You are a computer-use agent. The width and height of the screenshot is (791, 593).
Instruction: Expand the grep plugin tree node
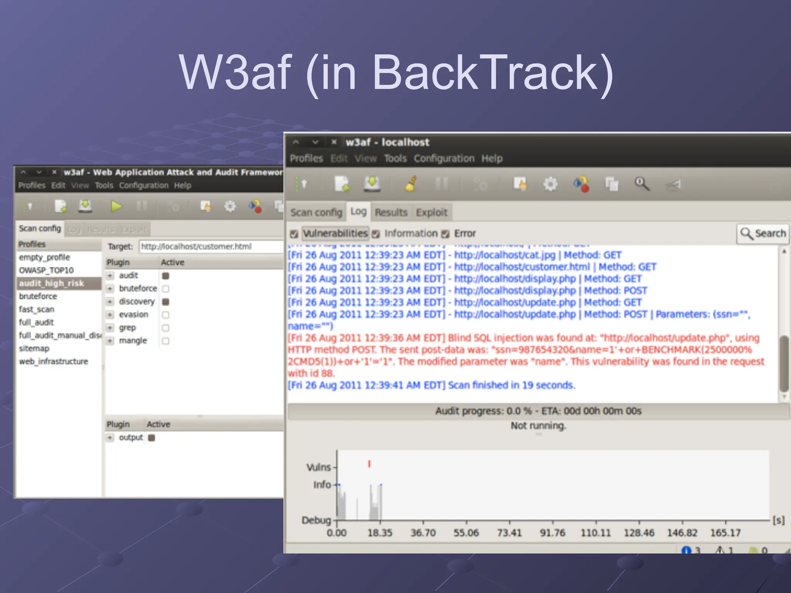pos(110,328)
